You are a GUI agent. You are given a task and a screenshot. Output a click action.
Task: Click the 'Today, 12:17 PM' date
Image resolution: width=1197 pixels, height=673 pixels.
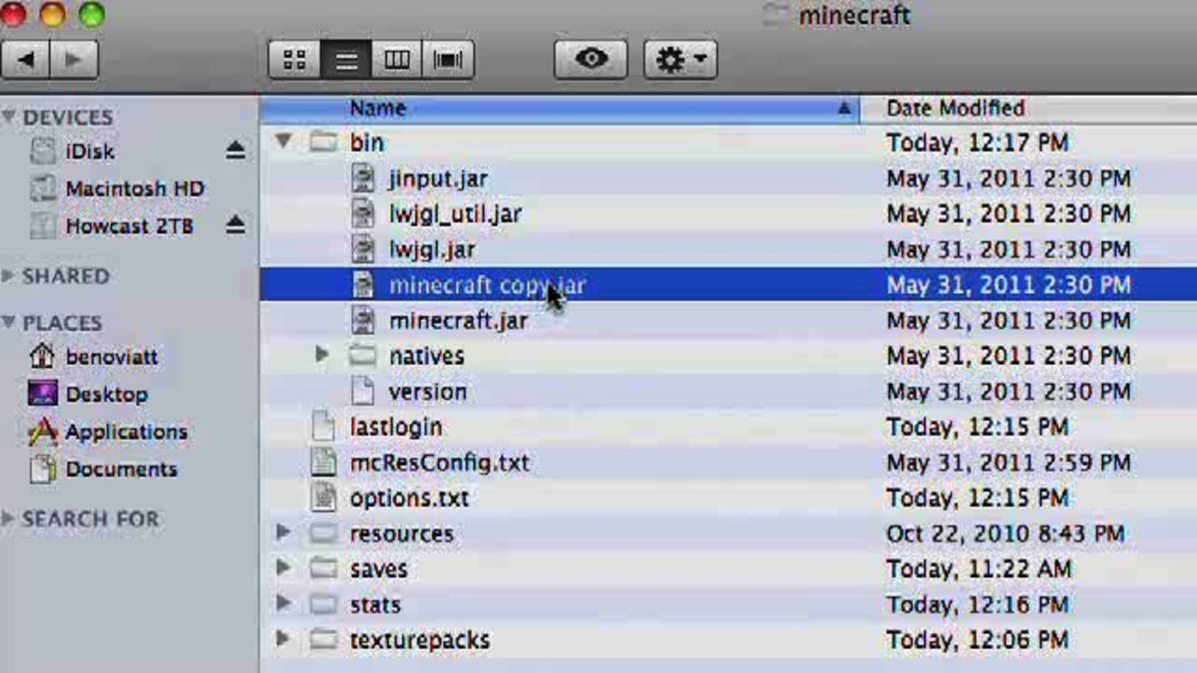coord(977,143)
